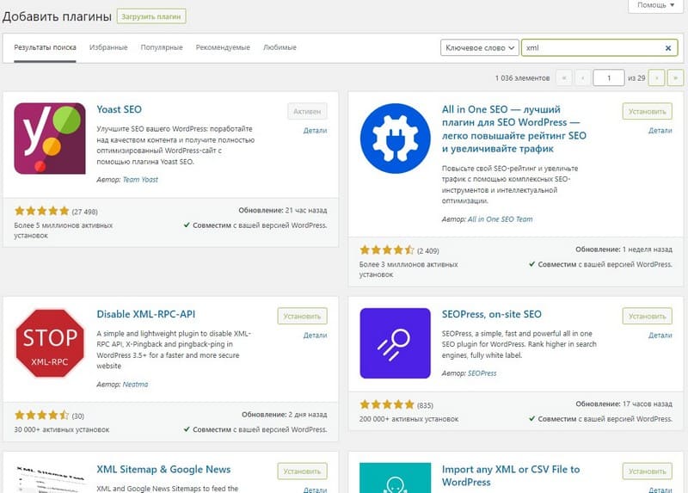
Task: Open Детали for All in One SEO
Action: click(x=660, y=131)
